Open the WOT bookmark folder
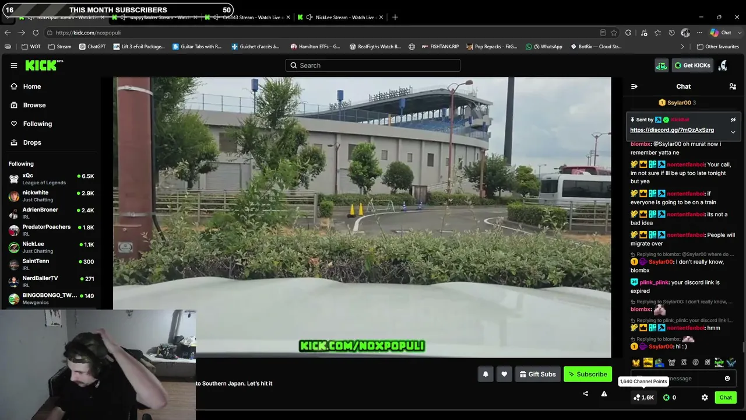The height and width of the screenshot is (420, 746). [31, 47]
